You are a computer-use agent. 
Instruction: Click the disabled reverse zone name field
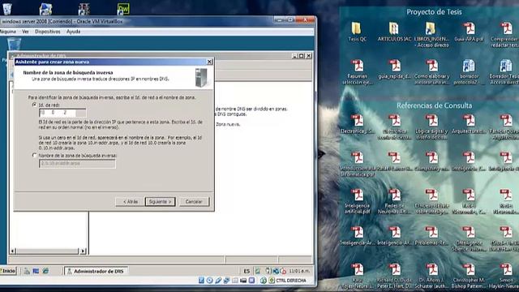[x=77, y=163]
